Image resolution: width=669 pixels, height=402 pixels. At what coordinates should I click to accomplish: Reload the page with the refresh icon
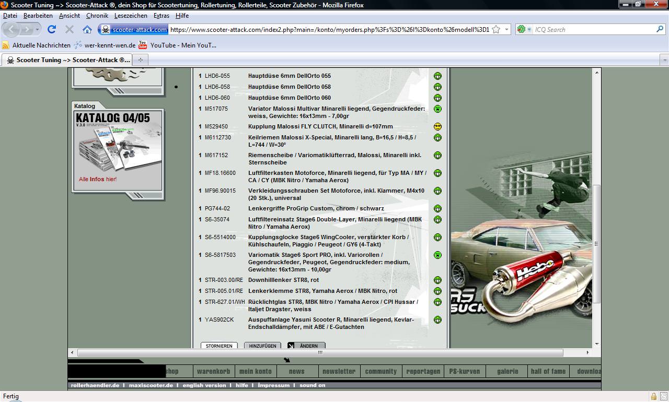point(51,29)
